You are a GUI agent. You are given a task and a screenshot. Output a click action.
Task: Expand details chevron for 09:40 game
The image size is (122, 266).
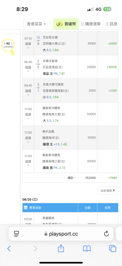coord(28,95)
